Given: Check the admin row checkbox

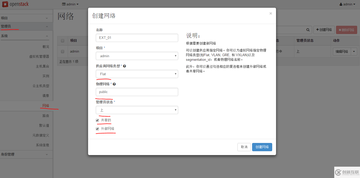Looking at the screenshot, I should pyautogui.click(x=63, y=52).
